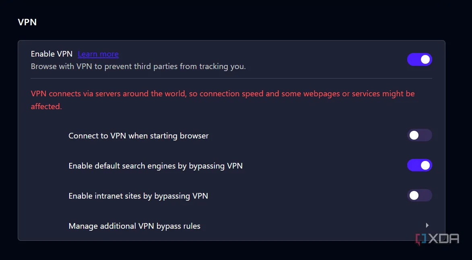Click the disclosure triangle on the bypass rules row

[x=427, y=225]
